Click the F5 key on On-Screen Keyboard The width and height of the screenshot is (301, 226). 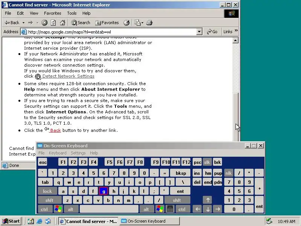[x=109, y=162]
